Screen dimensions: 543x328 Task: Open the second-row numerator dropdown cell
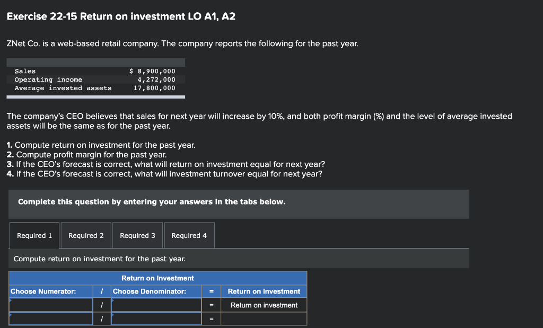point(50,318)
